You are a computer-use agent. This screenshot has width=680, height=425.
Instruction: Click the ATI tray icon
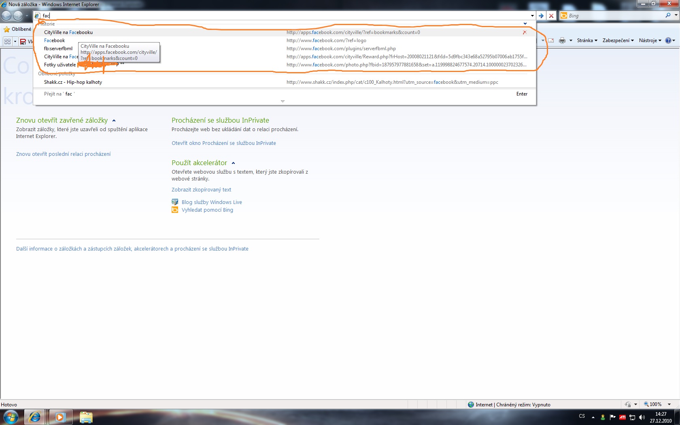[x=623, y=417]
